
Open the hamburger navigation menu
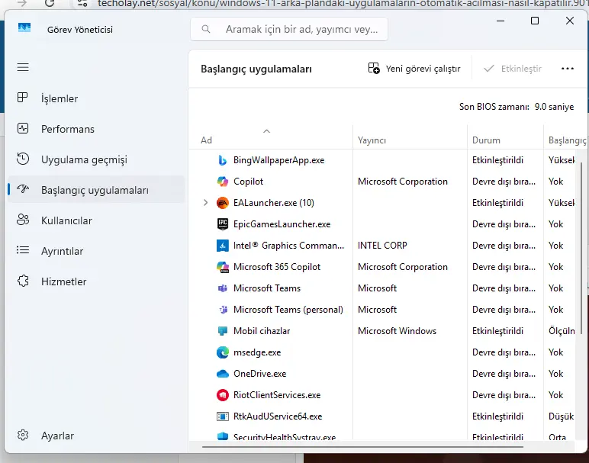pyautogui.click(x=23, y=67)
